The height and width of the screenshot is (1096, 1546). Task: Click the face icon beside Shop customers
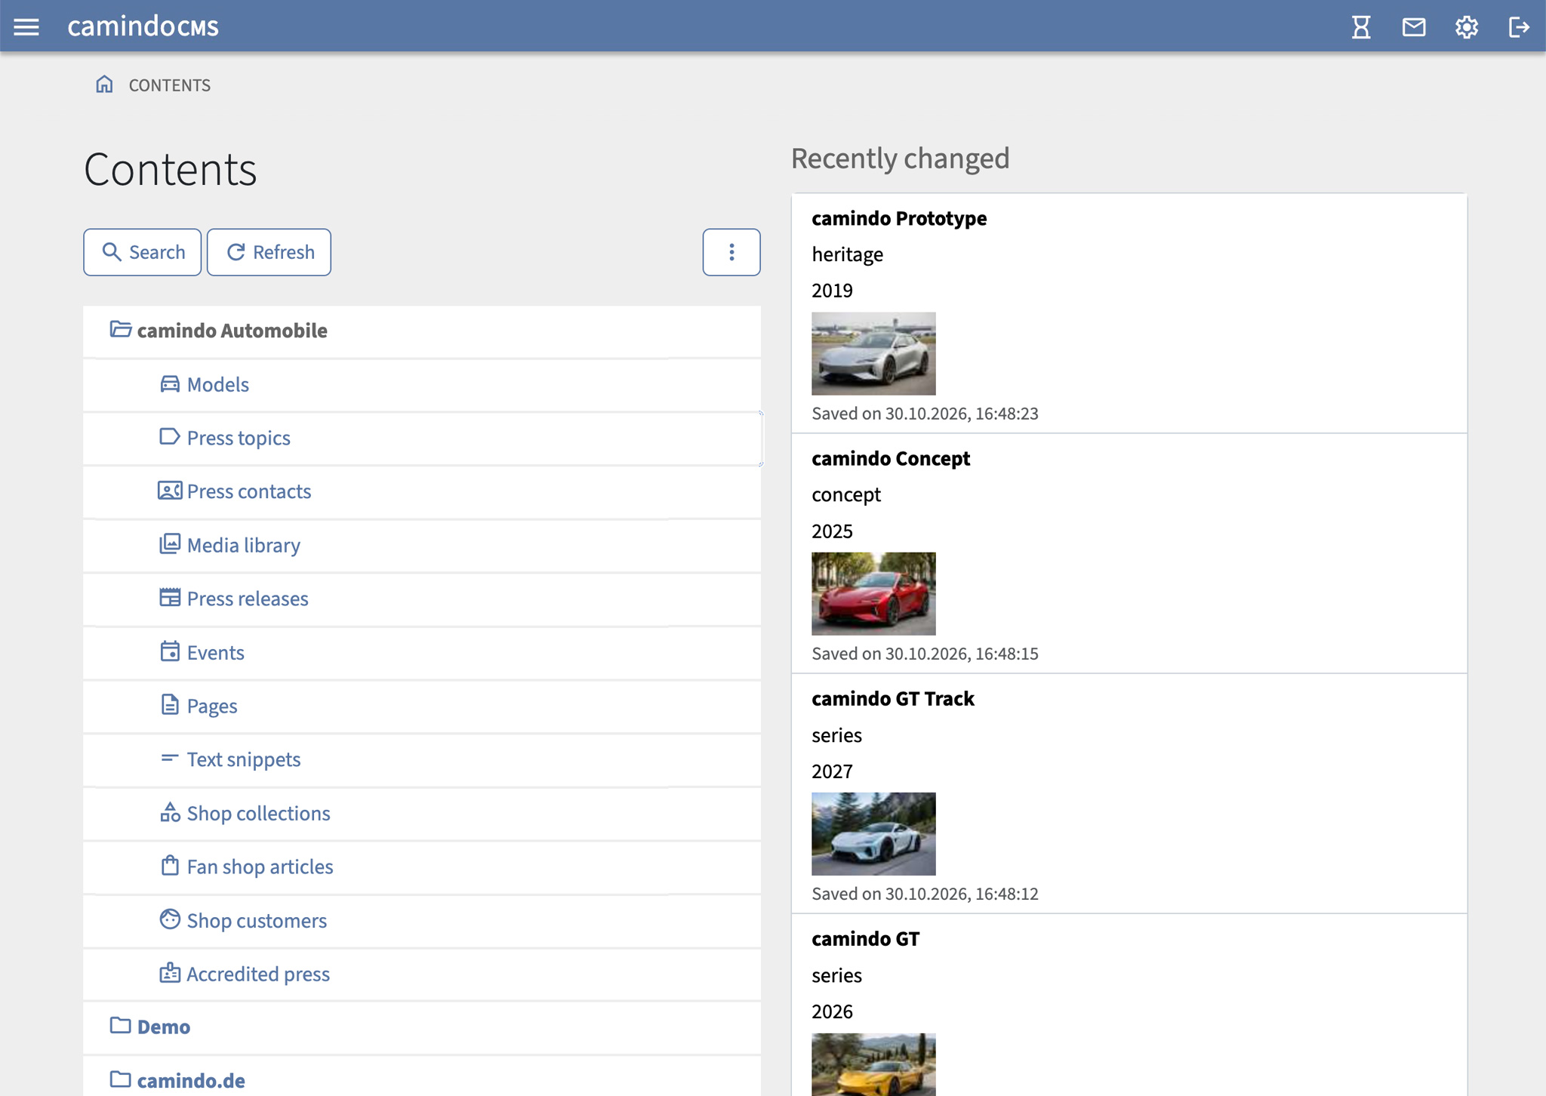170,919
